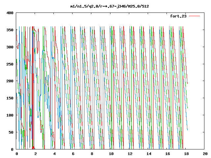211x158 pixels.
Task: Click the y-axis label 50
Action: point(11,132)
